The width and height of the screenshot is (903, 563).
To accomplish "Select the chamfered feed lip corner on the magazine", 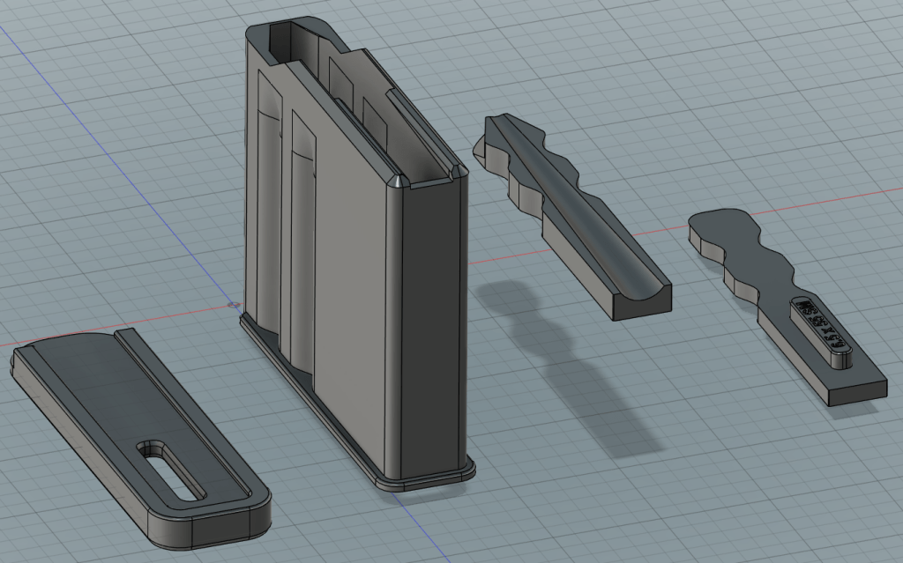I will [398, 181].
